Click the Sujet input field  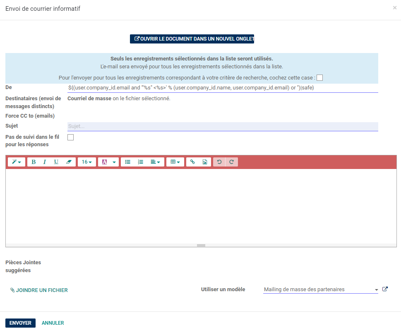(x=223, y=126)
